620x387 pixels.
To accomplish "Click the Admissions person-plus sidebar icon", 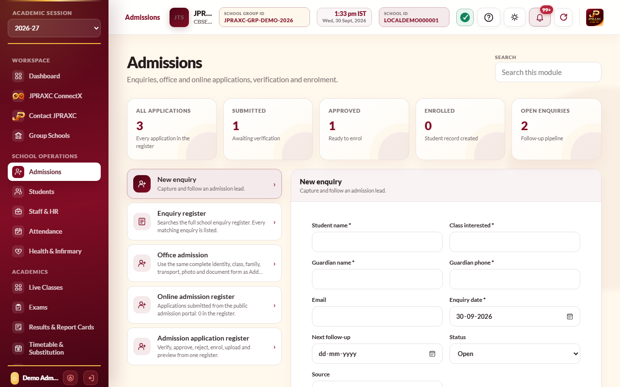I will [18, 172].
